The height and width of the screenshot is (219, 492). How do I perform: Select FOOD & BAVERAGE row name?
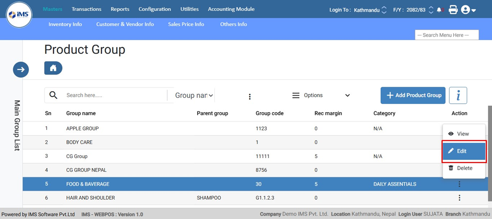pyautogui.click(x=88, y=184)
